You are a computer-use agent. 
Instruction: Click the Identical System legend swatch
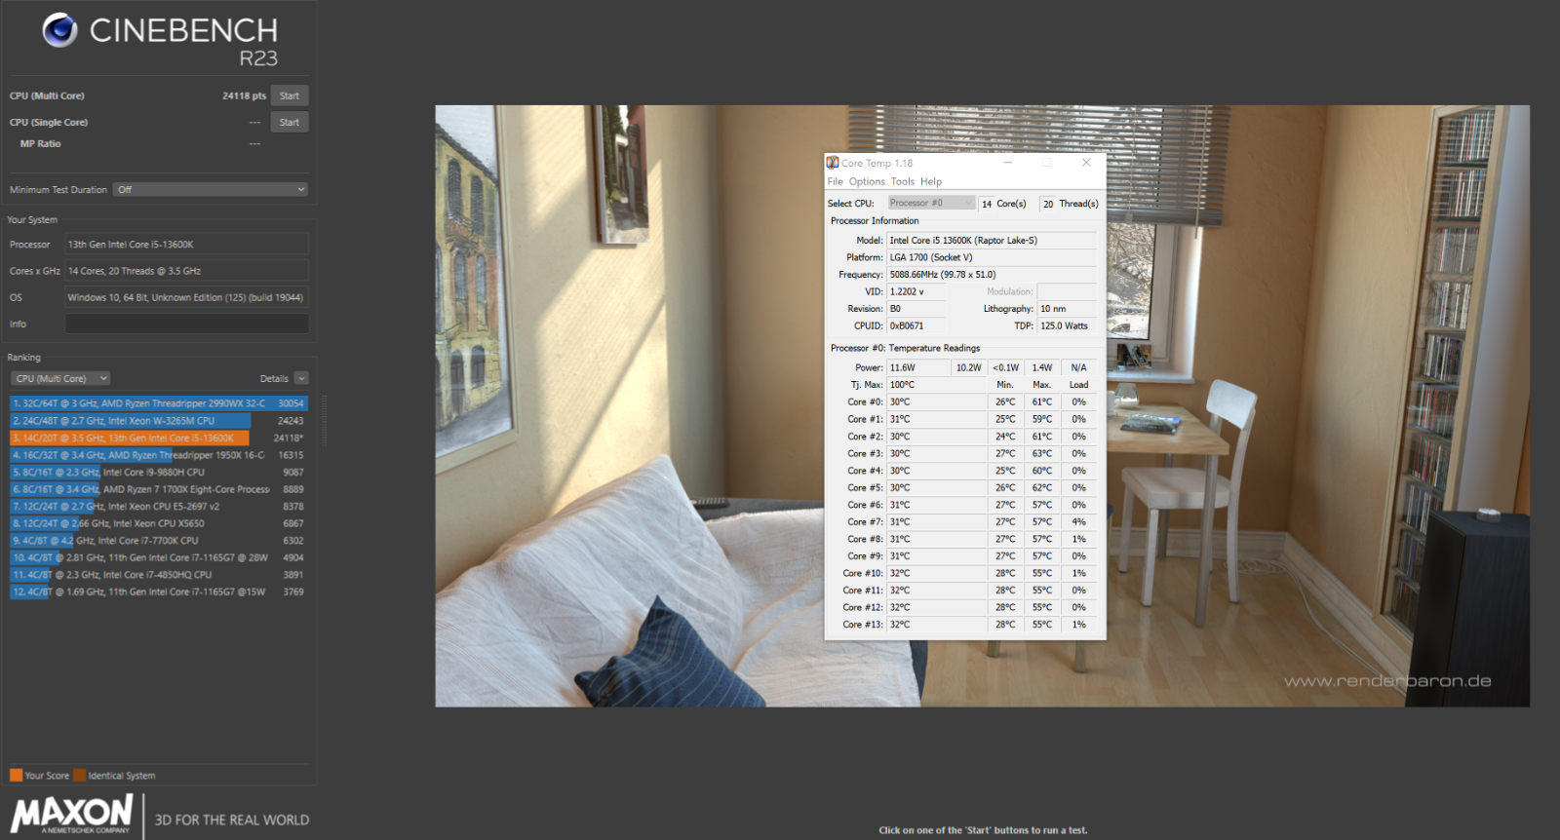click(x=80, y=776)
